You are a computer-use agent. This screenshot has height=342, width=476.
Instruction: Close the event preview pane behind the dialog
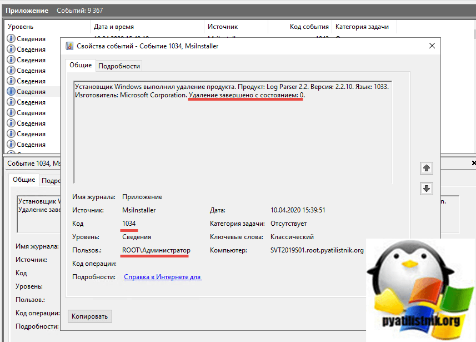click(x=473, y=163)
